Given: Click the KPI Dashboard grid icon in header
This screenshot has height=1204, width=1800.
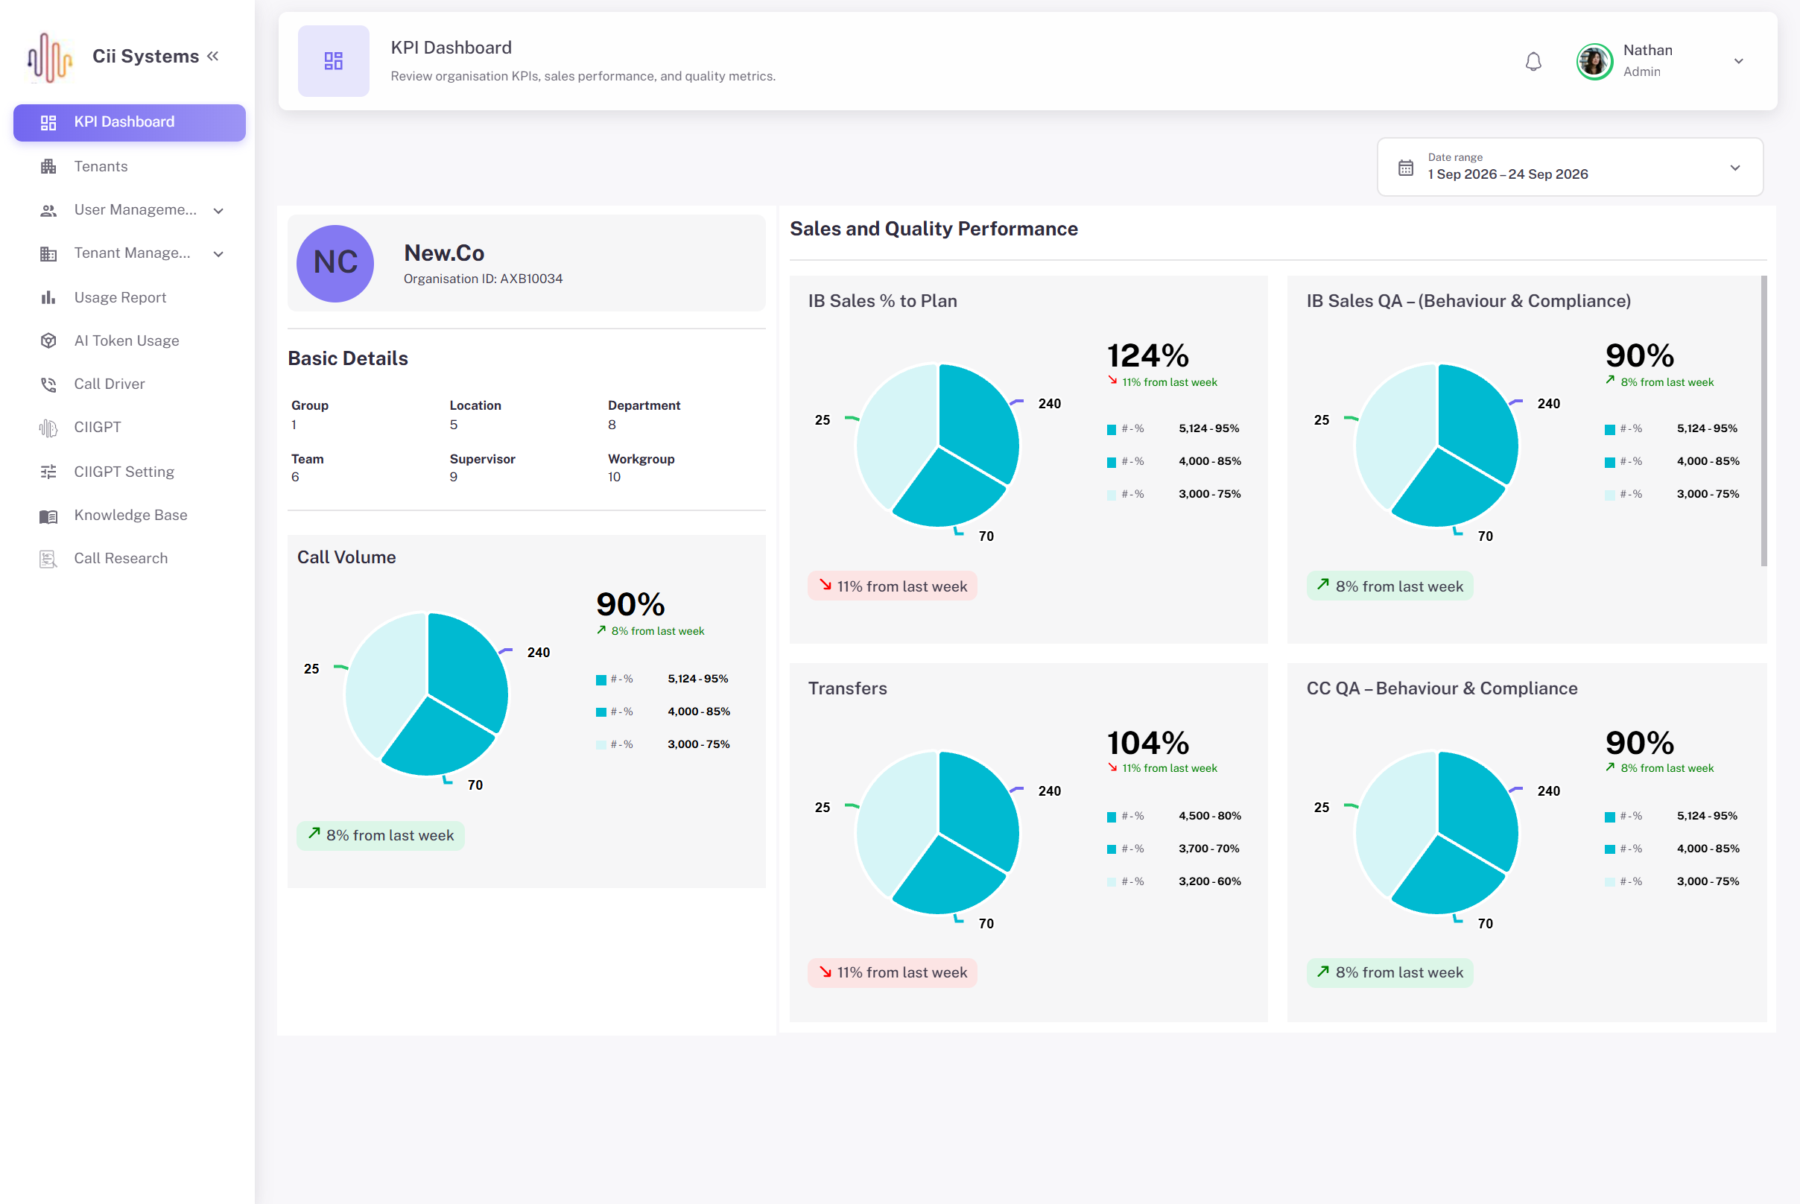Looking at the screenshot, I should click(333, 61).
